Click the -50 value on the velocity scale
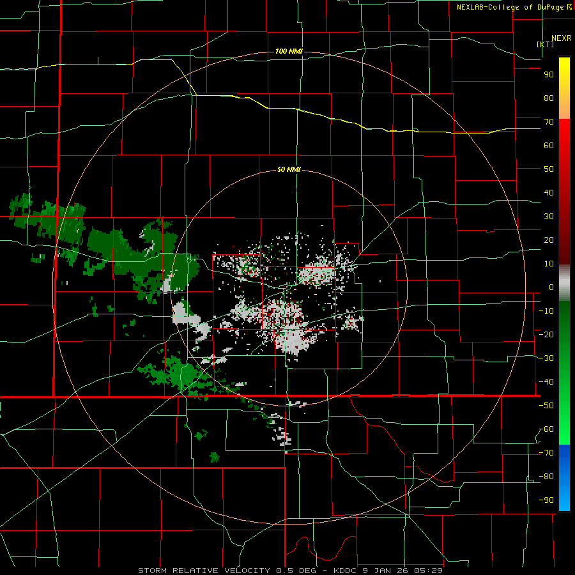The width and height of the screenshot is (575, 575). click(x=546, y=406)
